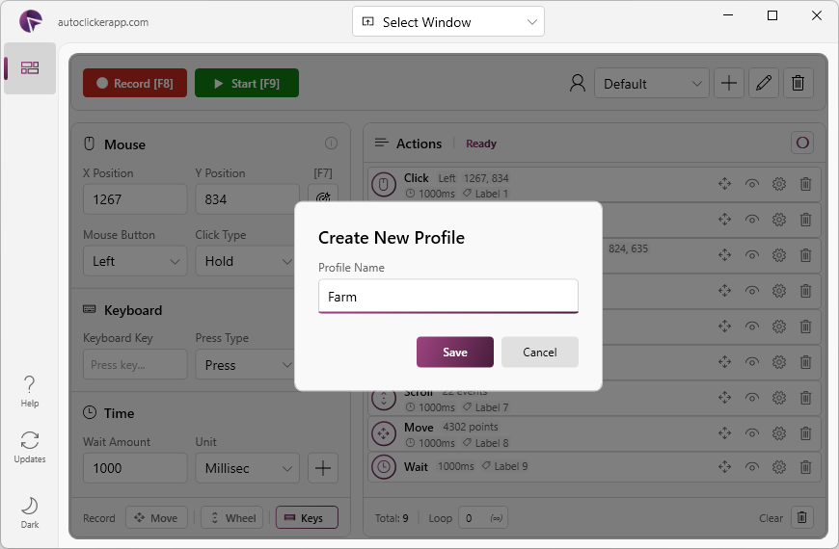Check for Updates in the sidebar
This screenshot has width=839, height=549.
click(30, 448)
